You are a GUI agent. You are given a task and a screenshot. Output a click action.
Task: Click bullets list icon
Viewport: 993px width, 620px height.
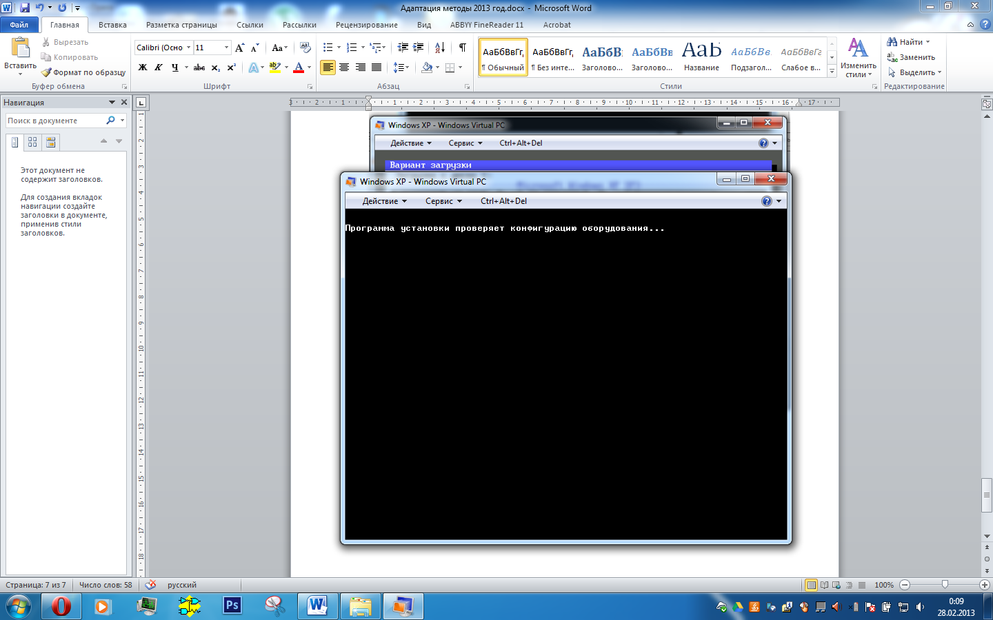pos(328,48)
